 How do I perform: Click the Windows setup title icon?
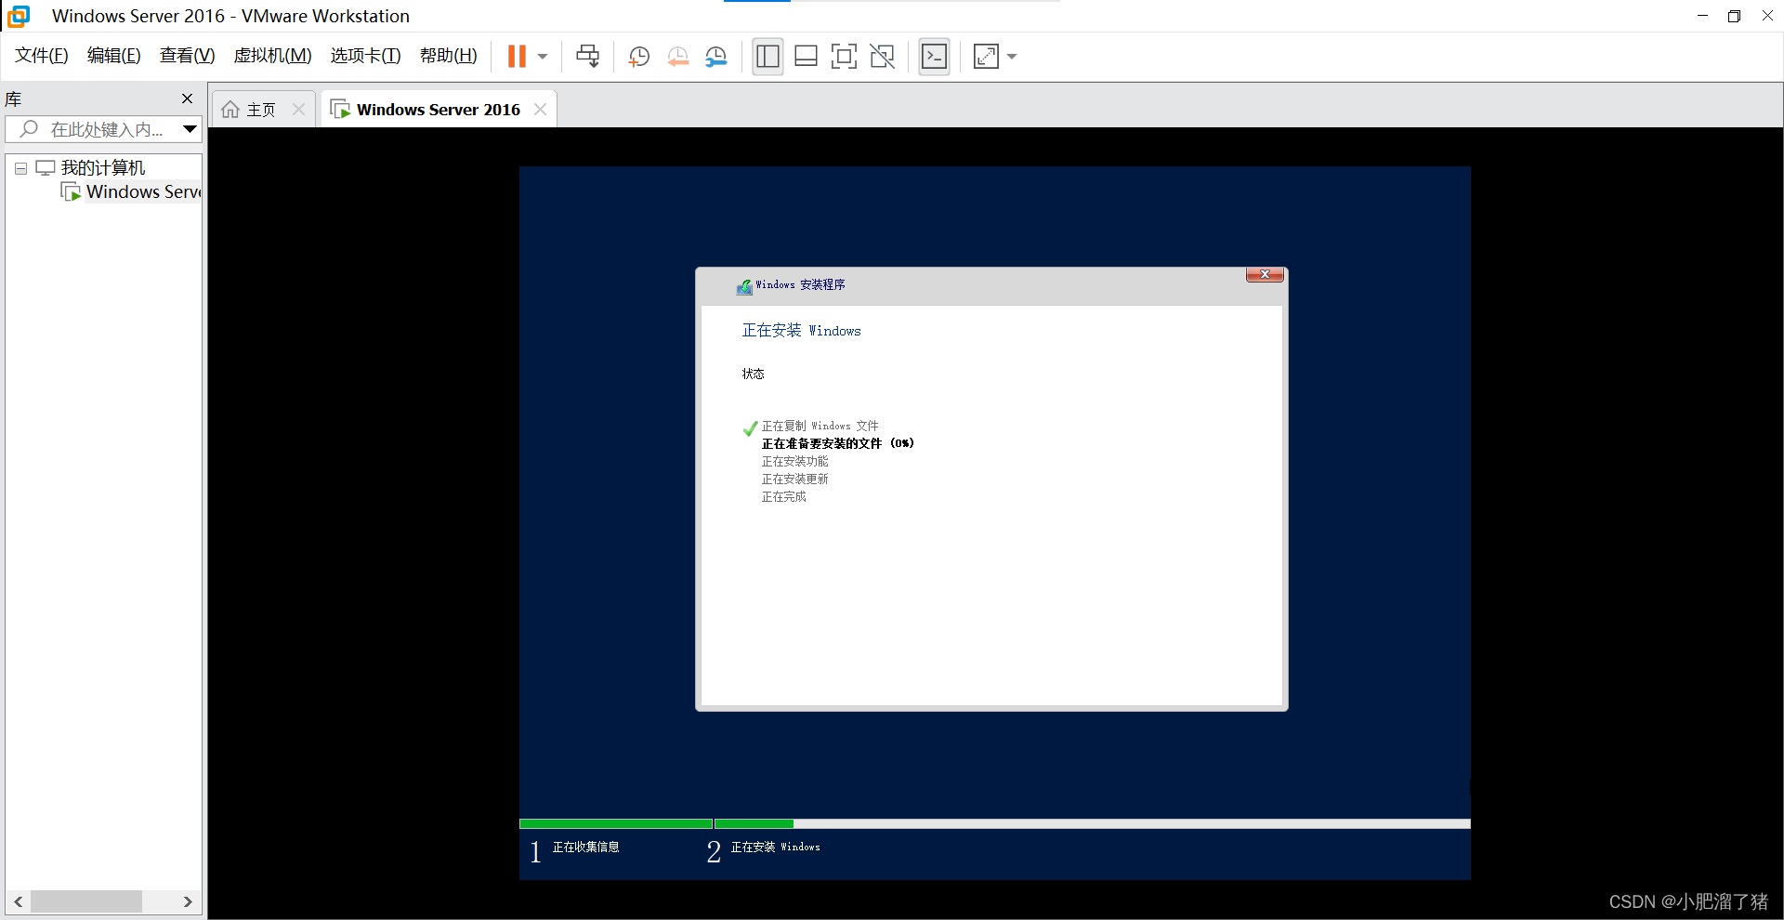click(744, 286)
